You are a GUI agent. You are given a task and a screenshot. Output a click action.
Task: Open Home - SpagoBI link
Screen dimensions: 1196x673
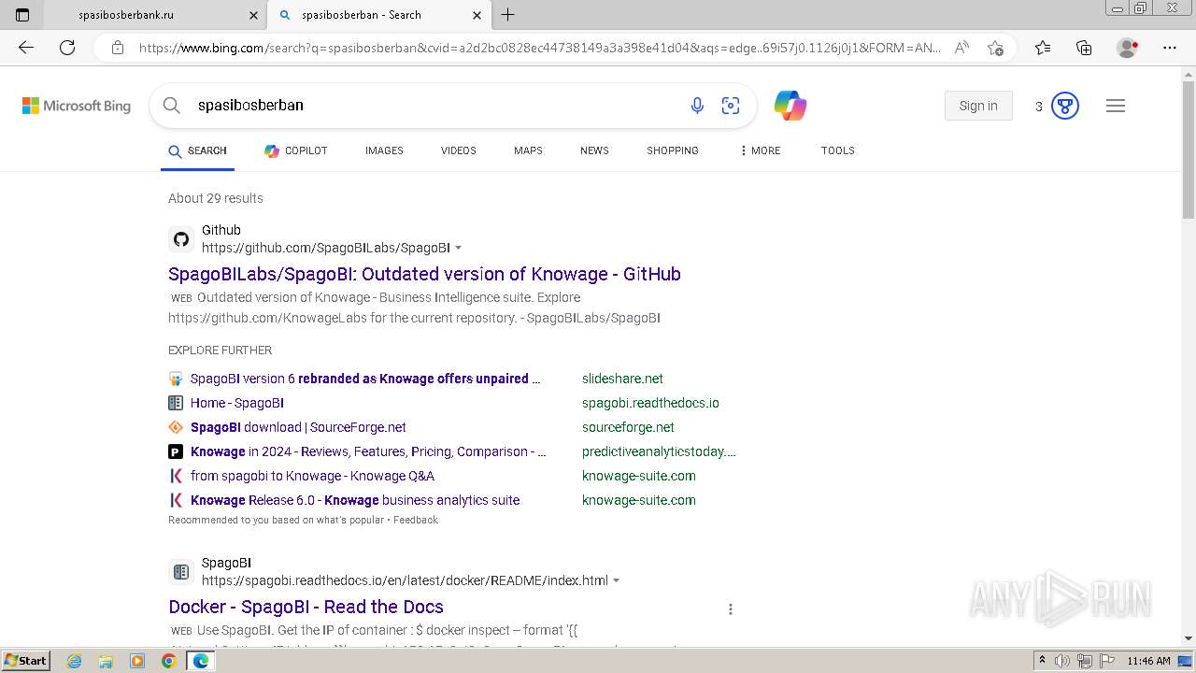tap(237, 403)
